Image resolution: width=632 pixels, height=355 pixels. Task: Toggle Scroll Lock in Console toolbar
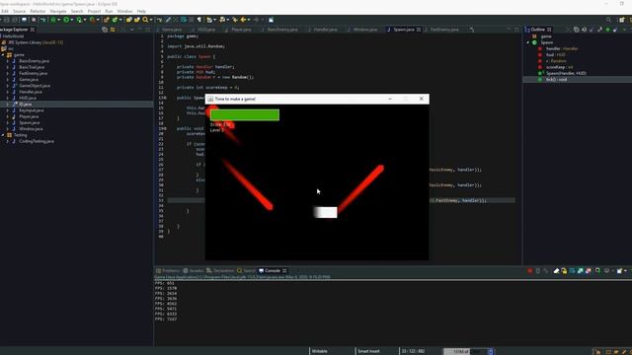click(564, 271)
